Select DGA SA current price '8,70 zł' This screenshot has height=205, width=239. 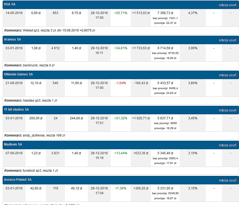[76, 13]
